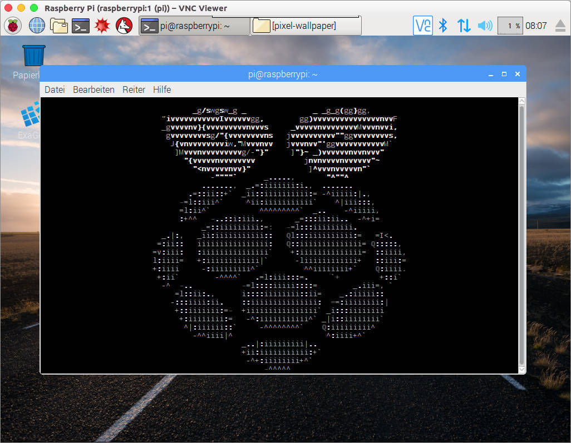Open Mathematica red spiky icon

pyautogui.click(x=102, y=26)
